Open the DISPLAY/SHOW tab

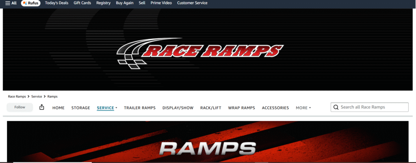(x=178, y=108)
